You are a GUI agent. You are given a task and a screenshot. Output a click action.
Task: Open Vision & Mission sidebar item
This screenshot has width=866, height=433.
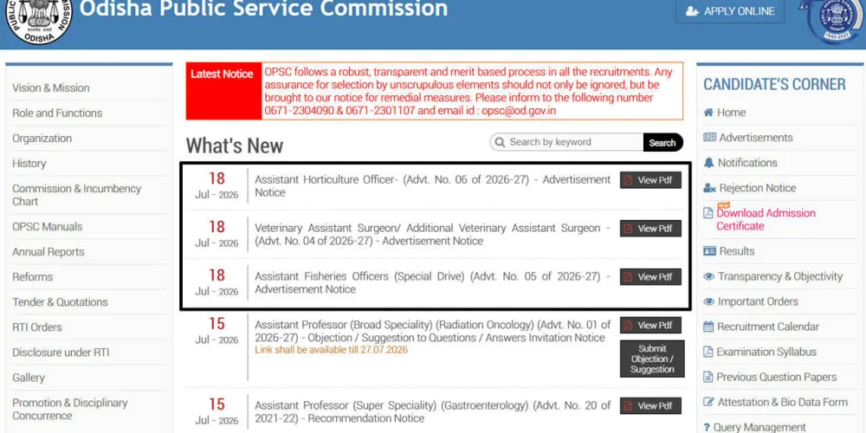click(51, 87)
